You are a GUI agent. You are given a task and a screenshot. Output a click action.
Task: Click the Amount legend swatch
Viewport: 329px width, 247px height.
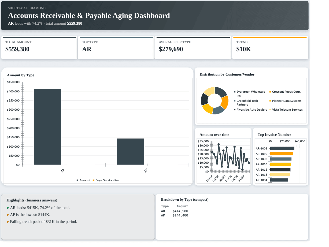77,180
